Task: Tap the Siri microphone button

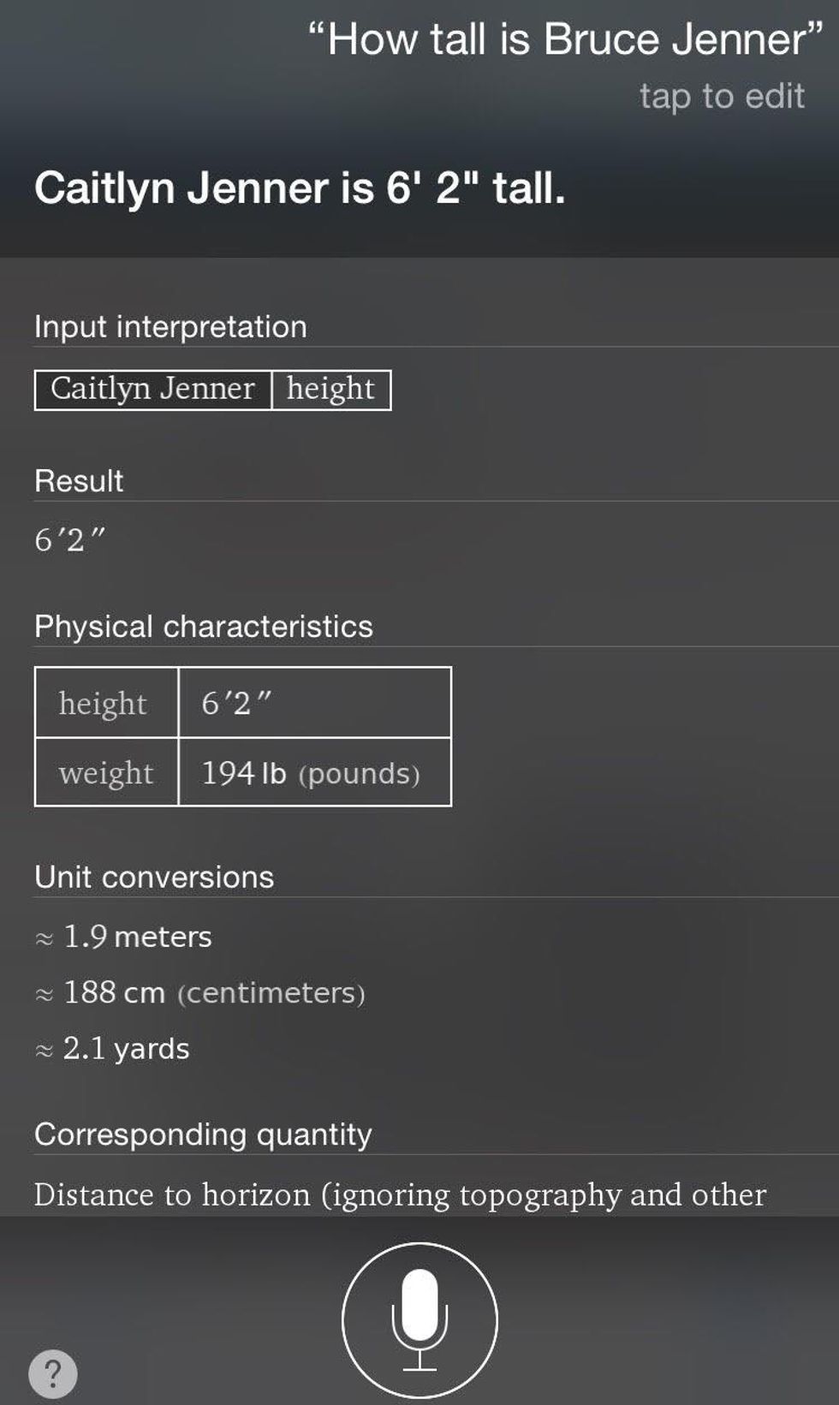Action: tap(419, 1319)
